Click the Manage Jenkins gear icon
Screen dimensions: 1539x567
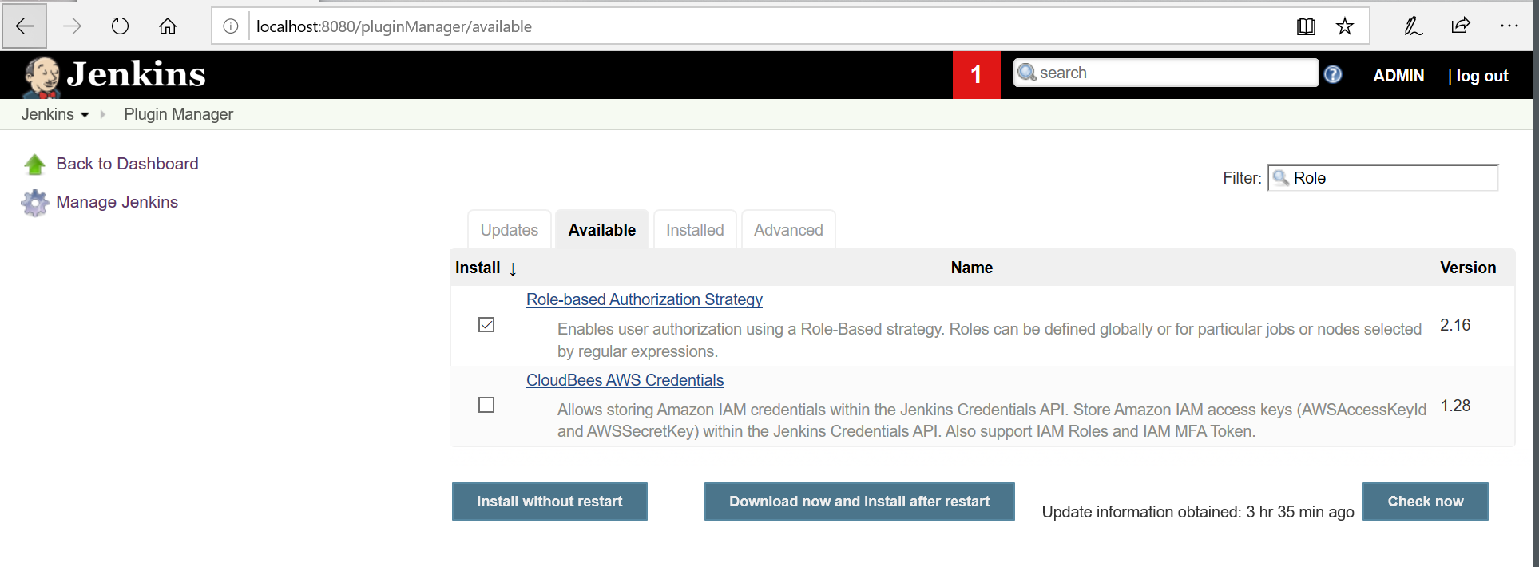35,203
